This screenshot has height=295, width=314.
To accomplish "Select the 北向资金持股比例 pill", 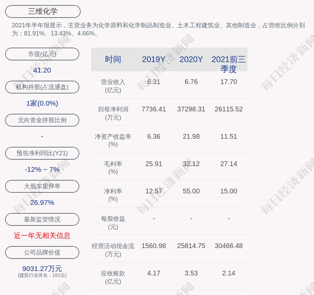I will 42,120.
